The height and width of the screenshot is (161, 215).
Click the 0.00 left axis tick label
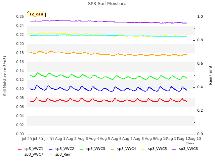(x=20, y=134)
